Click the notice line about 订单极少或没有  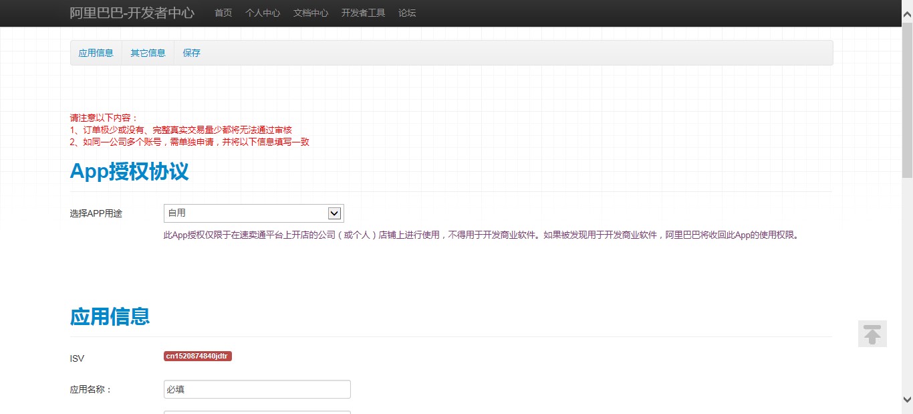181,130
